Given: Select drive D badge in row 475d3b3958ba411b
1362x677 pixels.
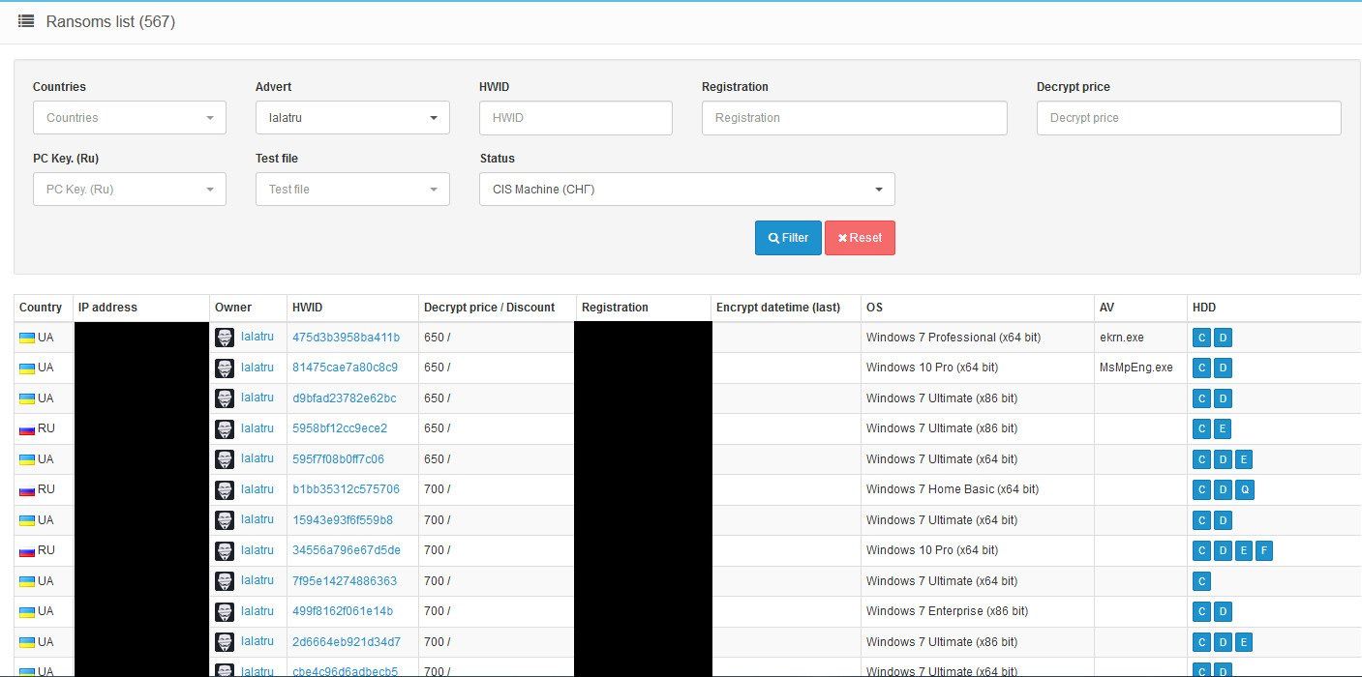Looking at the screenshot, I should coord(1223,338).
